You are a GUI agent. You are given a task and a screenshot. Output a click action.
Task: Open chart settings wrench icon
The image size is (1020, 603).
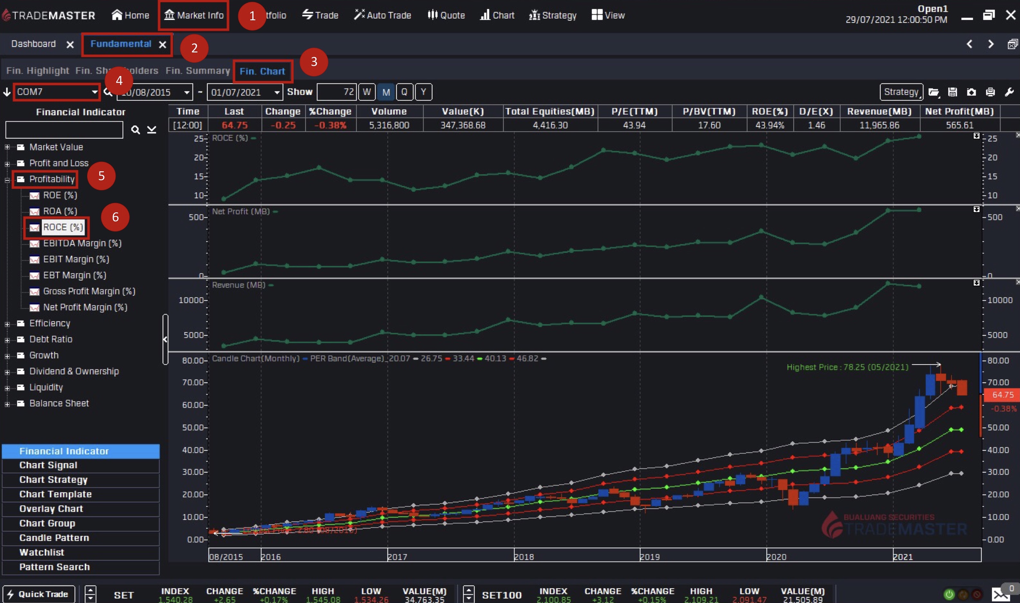click(1009, 92)
